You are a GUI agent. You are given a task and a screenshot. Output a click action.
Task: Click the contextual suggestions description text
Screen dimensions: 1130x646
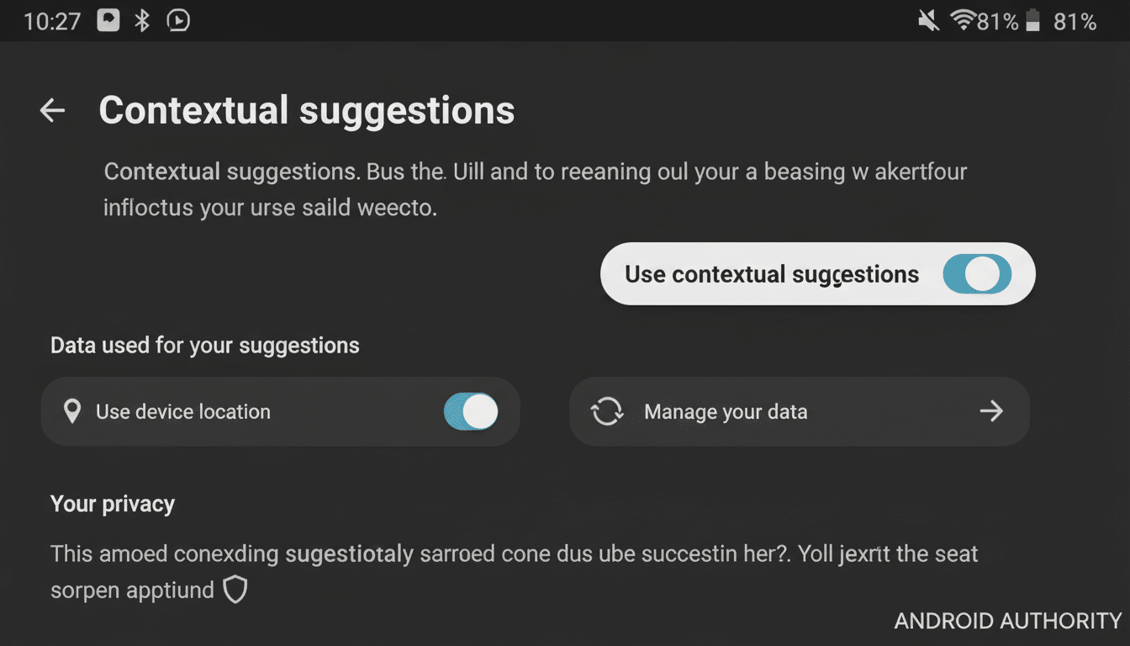coord(535,188)
